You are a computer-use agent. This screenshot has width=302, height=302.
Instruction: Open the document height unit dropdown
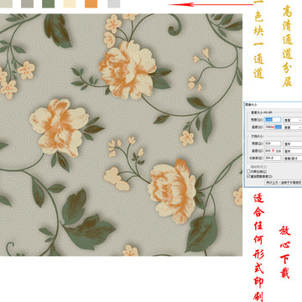(x=293, y=151)
